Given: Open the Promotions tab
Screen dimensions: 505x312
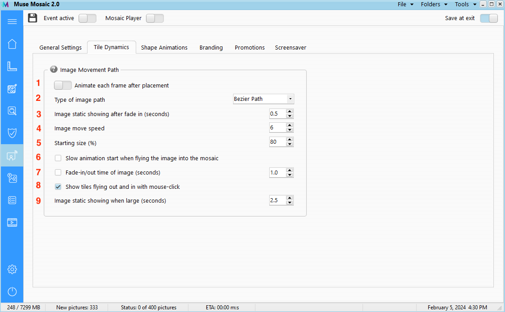Looking at the screenshot, I should pyautogui.click(x=250, y=48).
